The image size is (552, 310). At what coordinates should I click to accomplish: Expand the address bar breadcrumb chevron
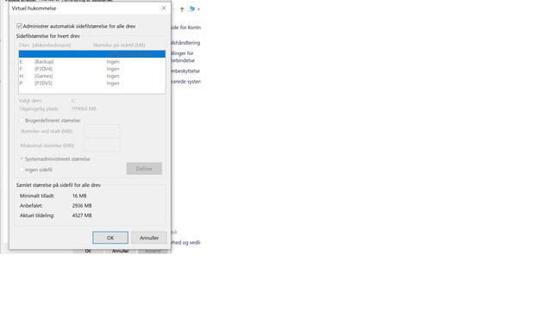(198, 9)
